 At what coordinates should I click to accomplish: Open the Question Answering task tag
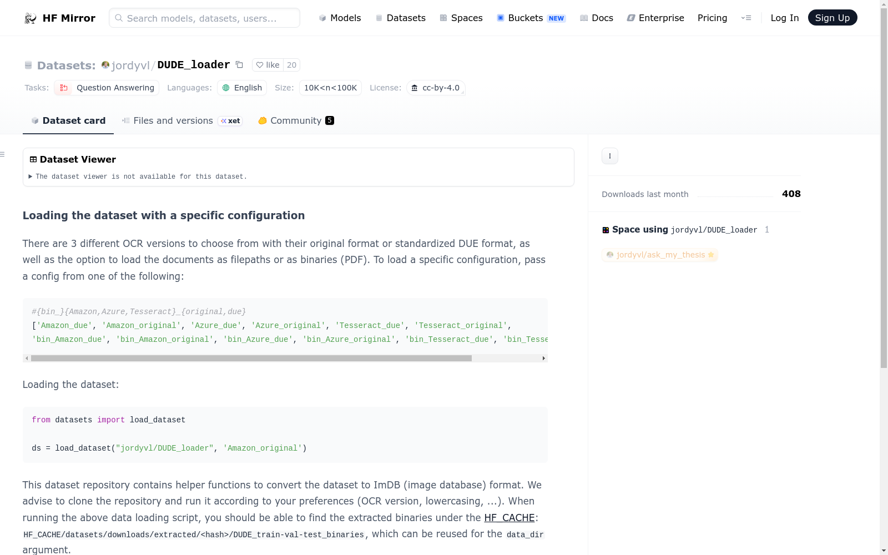[x=107, y=88]
